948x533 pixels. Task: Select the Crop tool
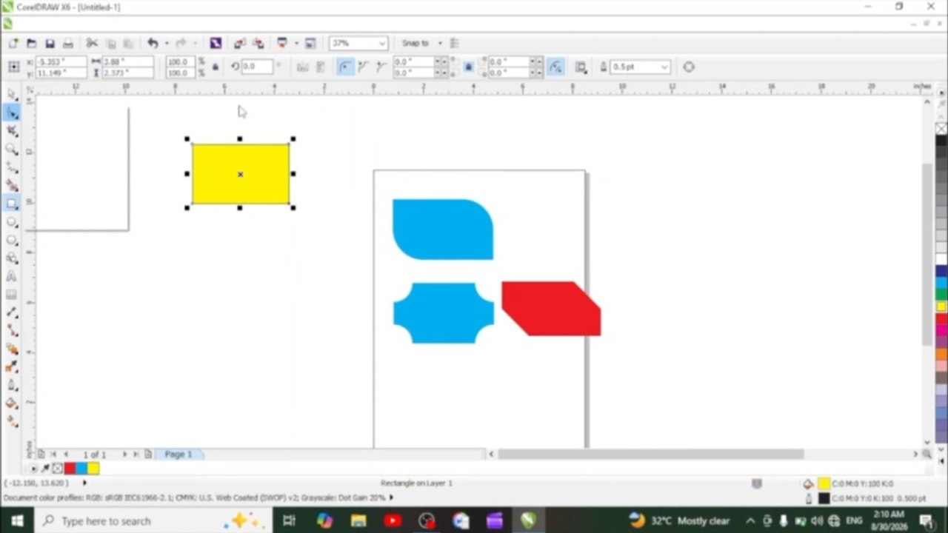(12, 131)
